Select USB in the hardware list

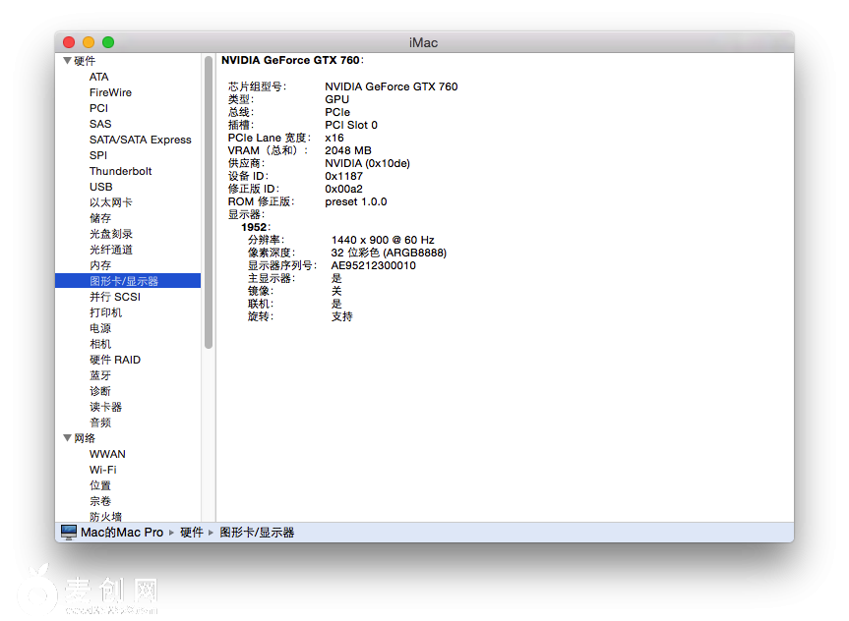coord(101,187)
